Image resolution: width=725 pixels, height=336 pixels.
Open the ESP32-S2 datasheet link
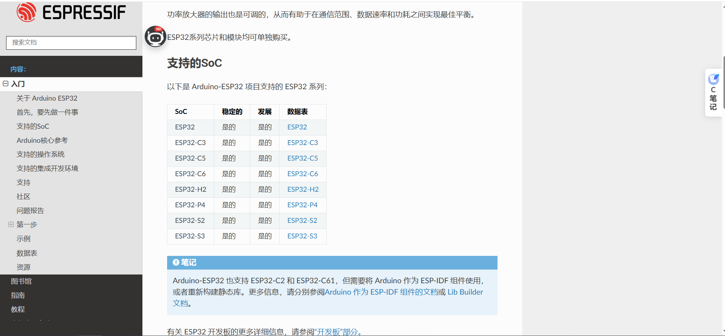coord(302,221)
